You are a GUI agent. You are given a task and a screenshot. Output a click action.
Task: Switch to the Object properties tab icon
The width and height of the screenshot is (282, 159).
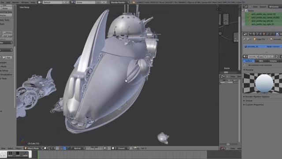[264, 34]
